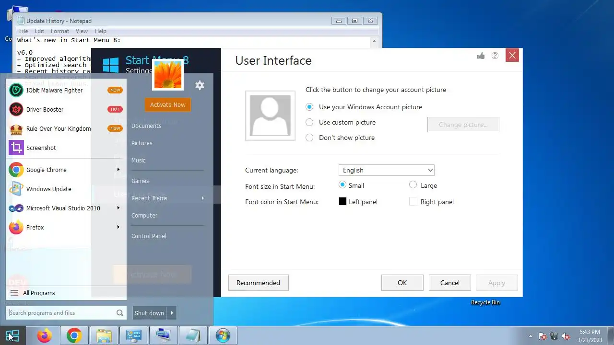
Task: Expand Google Chrome submenu arrow
Action: 118,170
